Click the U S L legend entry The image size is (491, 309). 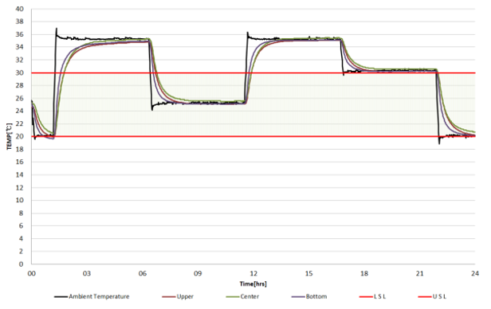(x=433, y=296)
